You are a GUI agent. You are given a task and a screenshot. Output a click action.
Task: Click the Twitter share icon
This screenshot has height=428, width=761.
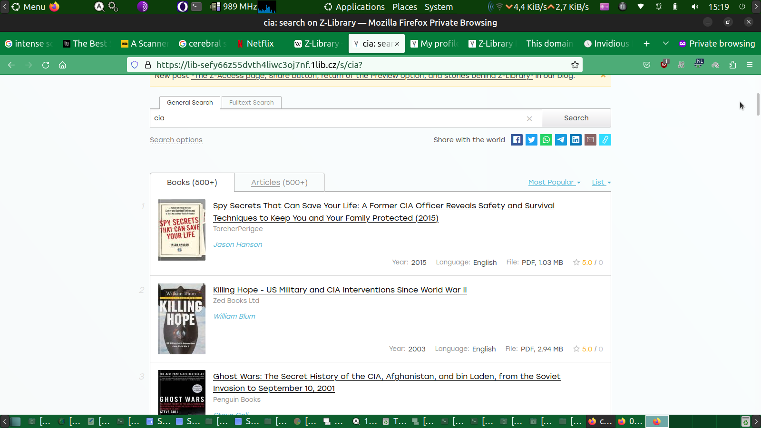pyautogui.click(x=531, y=140)
